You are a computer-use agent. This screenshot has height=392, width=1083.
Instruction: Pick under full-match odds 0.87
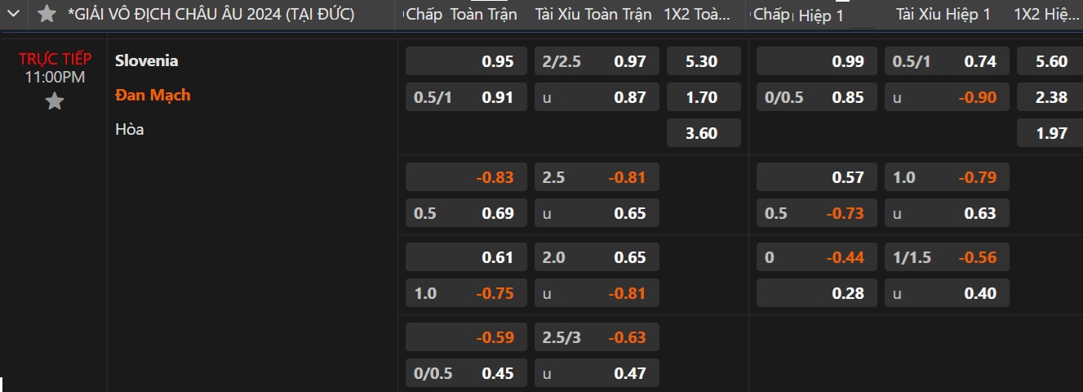597,97
